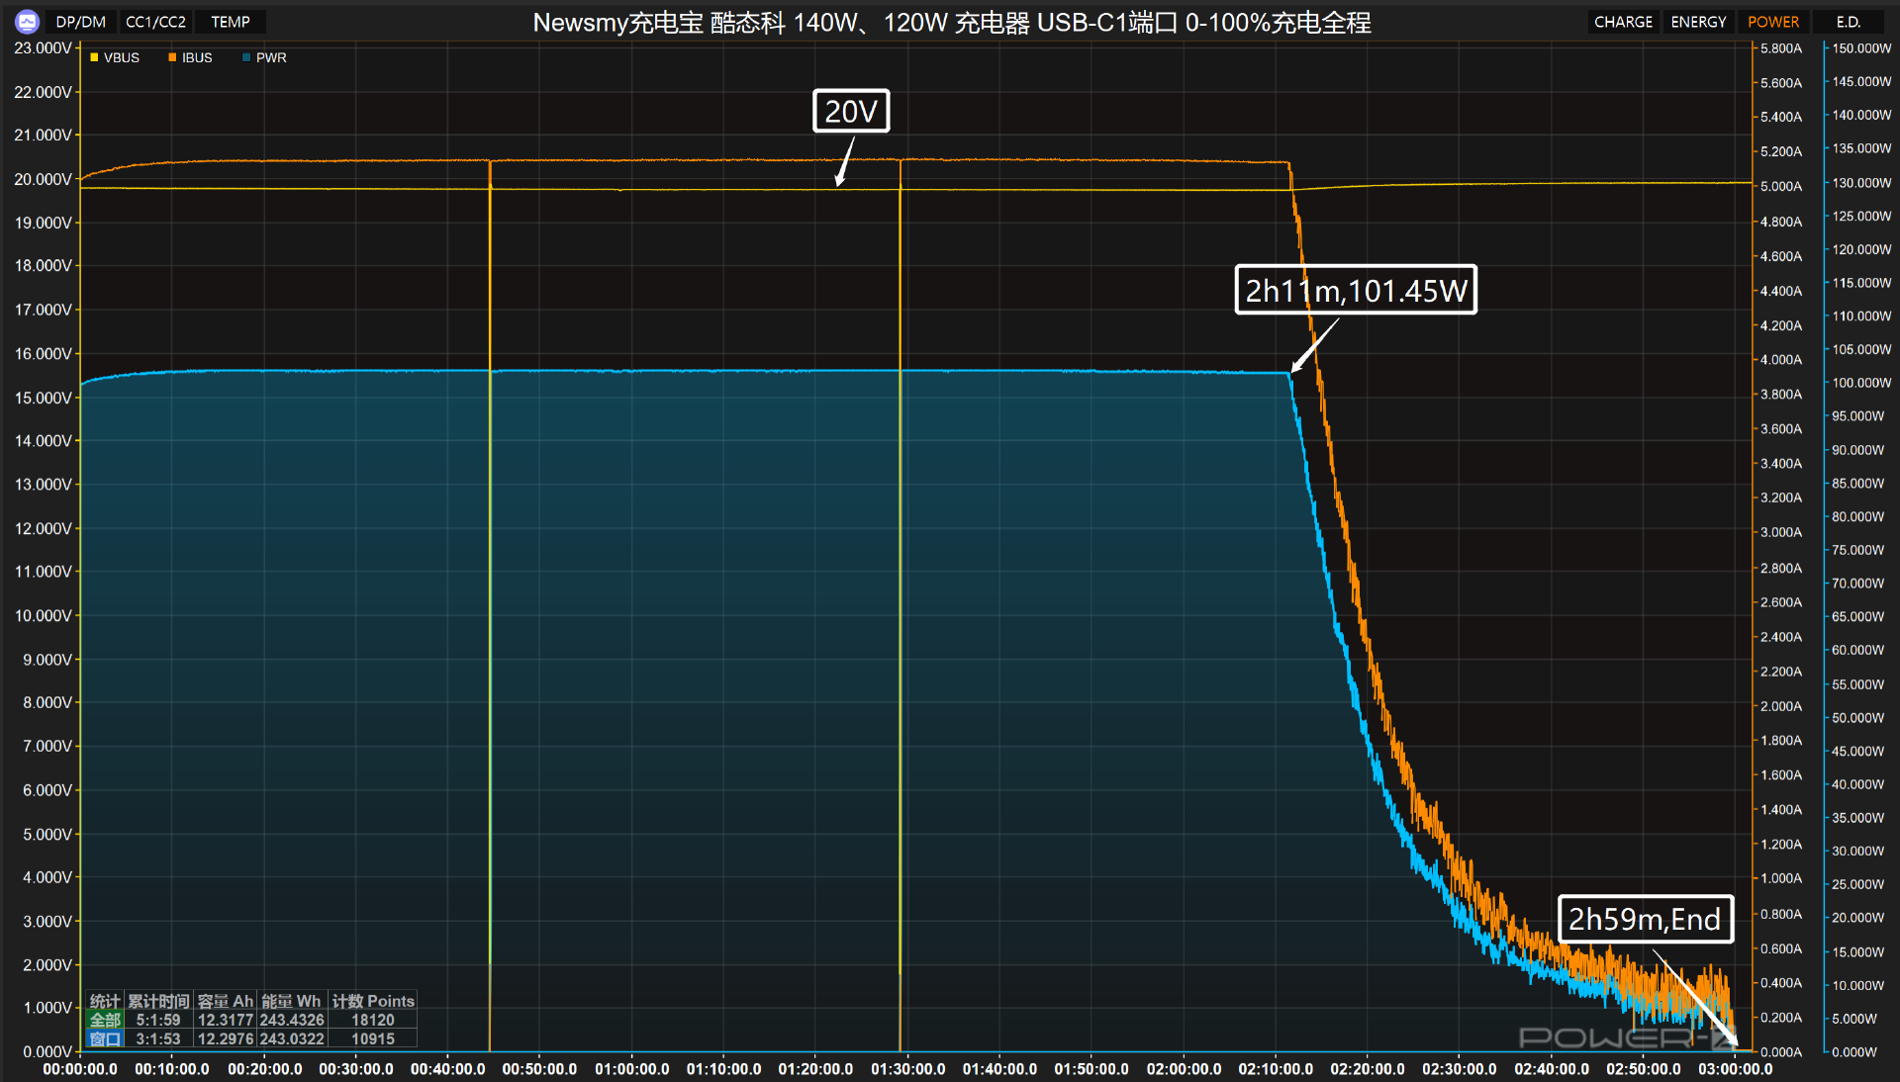Screen dimensions: 1900x1082
Task: Select the POWER view tab
Action: pyautogui.click(x=1773, y=22)
